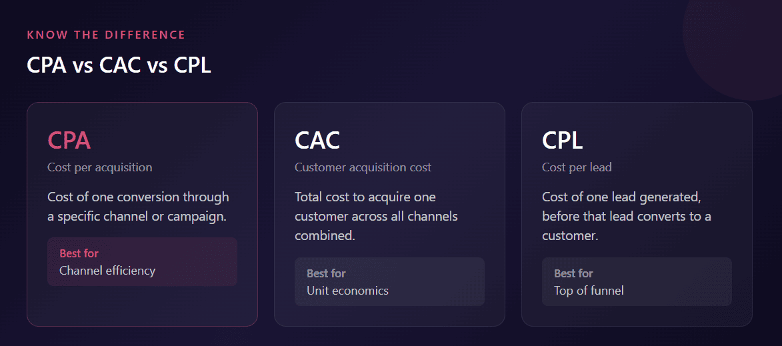782x346 pixels.
Task: Click the CPL description about lead generated
Action: [x=627, y=217]
